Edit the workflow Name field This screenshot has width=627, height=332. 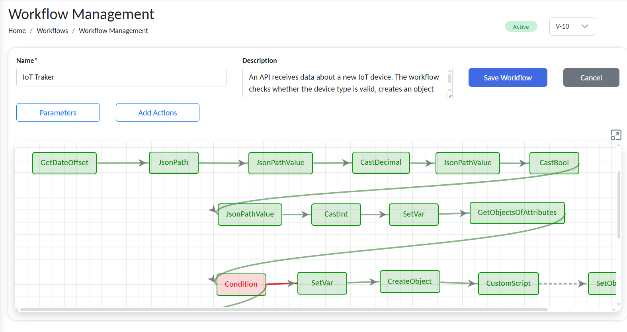pyautogui.click(x=121, y=77)
